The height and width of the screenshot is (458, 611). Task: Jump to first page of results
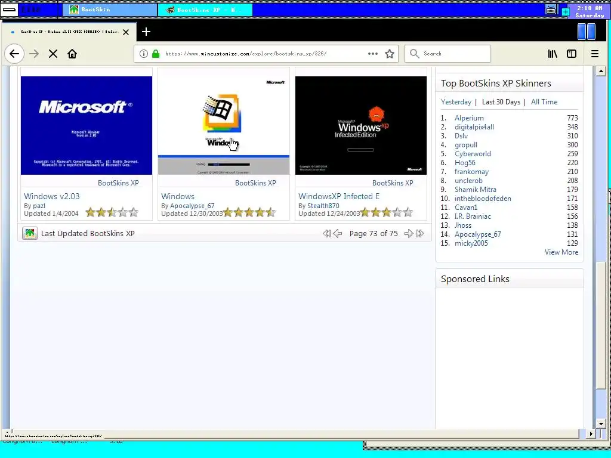click(326, 233)
